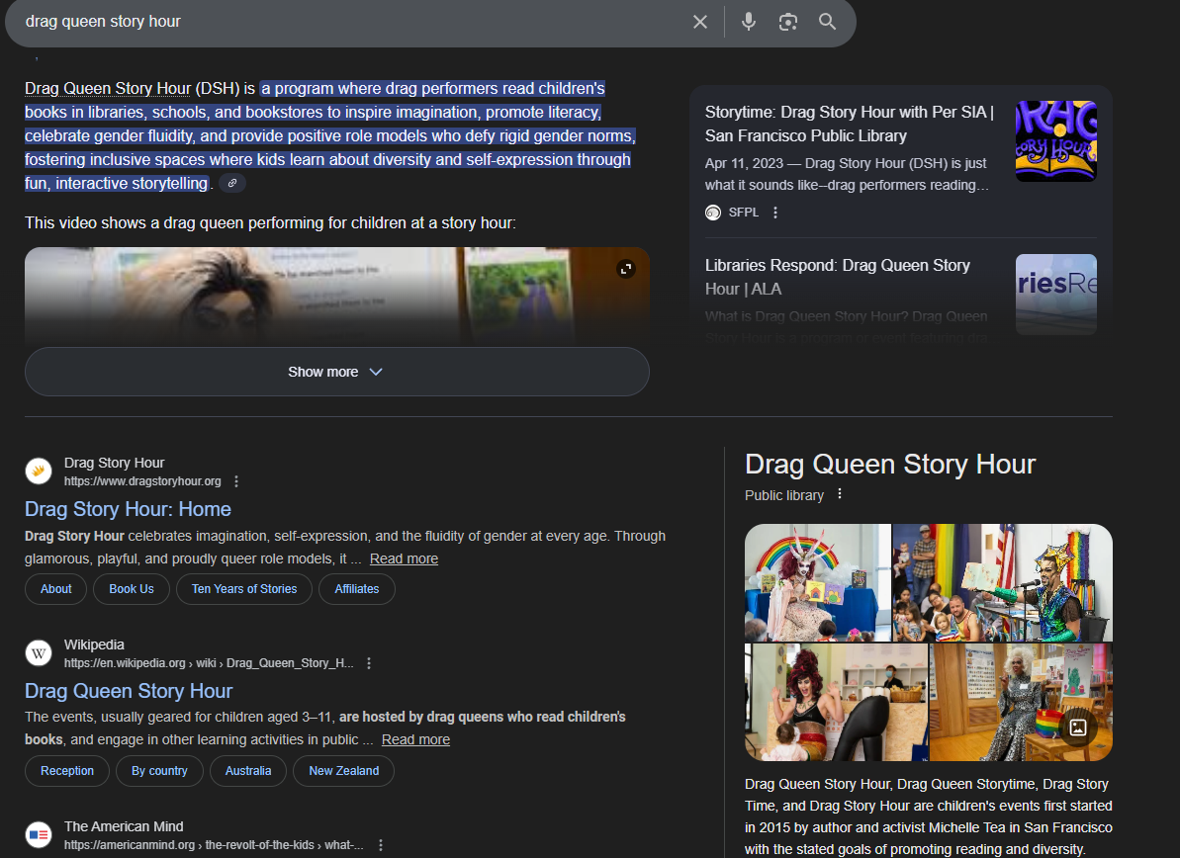This screenshot has width=1180, height=858.
Task: Open the 'Drag Story Hour: Home' result
Action: click(x=128, y=509)
